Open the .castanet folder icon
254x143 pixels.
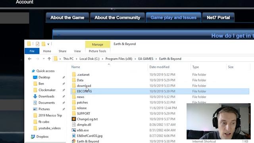pyautogui.click(x=74, y=75)
